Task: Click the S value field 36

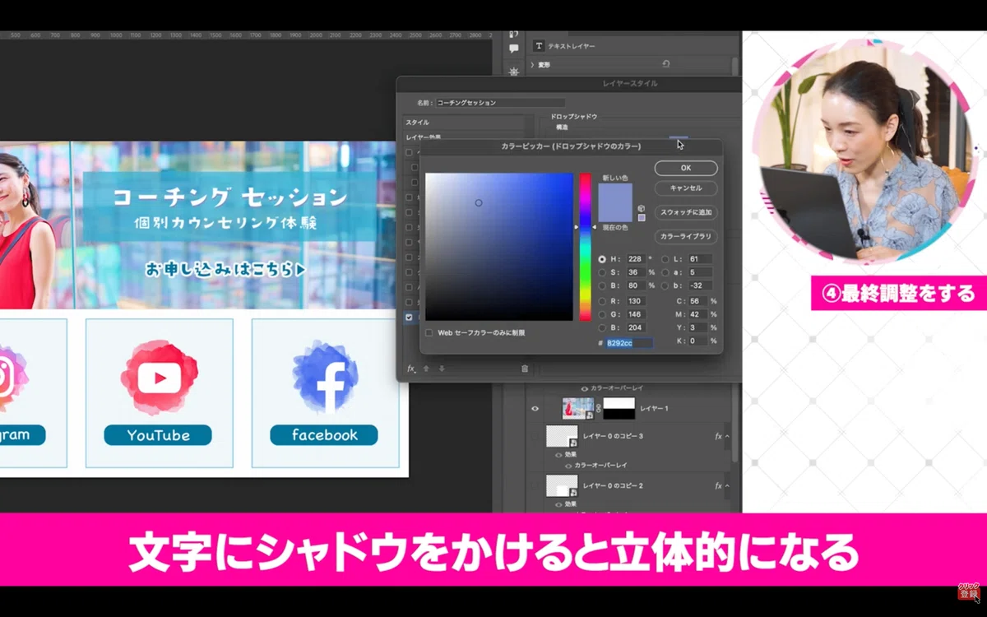Action: [x=636, y=272]
